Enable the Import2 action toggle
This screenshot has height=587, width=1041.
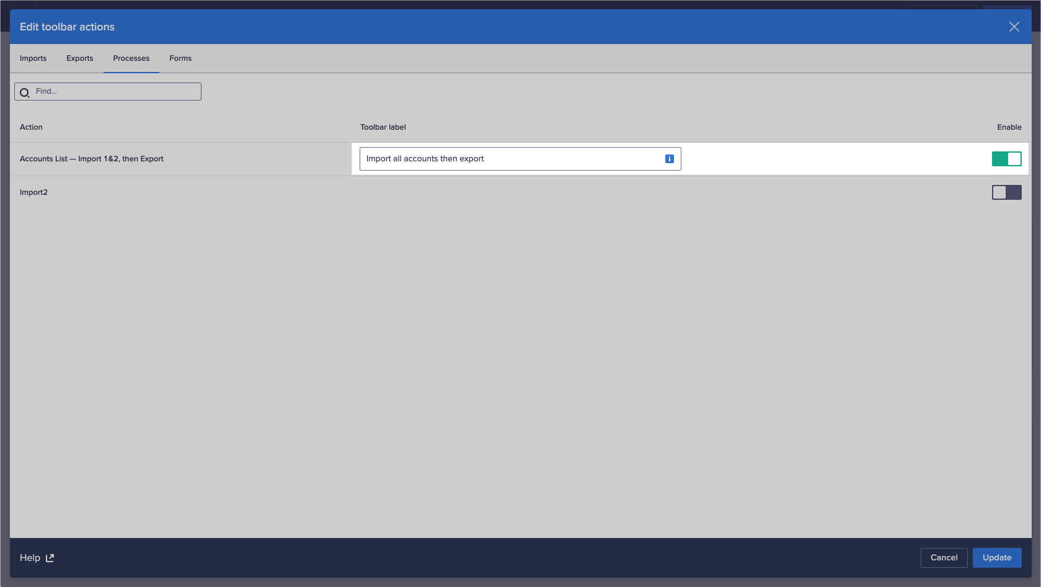click(1006, 192)
